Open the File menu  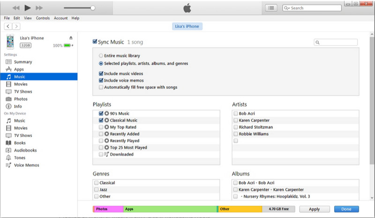tap(7, 18)
